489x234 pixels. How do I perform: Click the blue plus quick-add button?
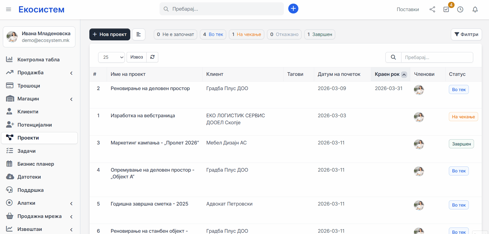(x=293, y=9)
